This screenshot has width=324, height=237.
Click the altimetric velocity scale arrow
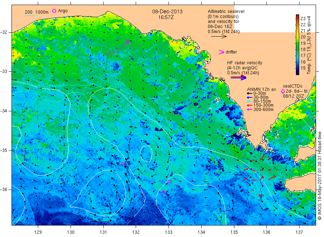(219, 37)
